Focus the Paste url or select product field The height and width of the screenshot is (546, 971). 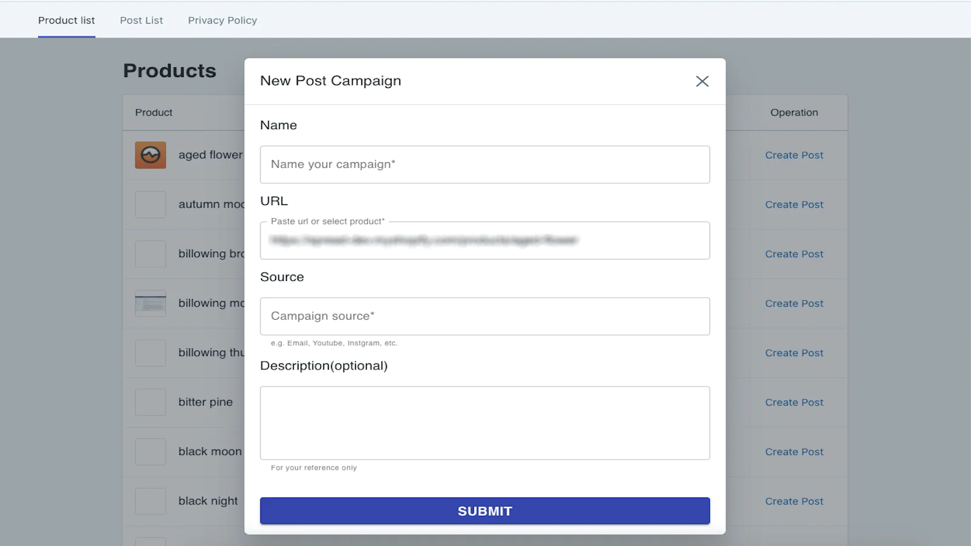[485, 241]
